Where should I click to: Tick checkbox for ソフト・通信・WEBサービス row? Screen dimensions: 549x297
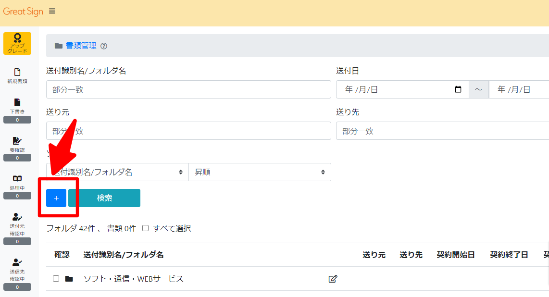click(56, 279)
